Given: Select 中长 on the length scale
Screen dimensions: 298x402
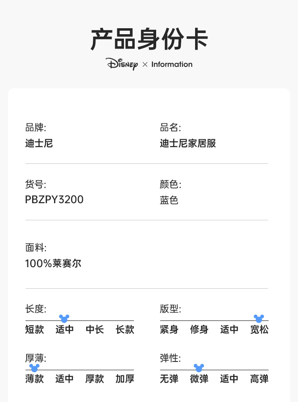Looking at the screenshot, I should [95, 330].
